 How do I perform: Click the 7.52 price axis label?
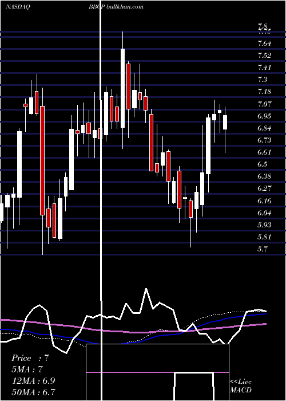(x=264, y=56)
